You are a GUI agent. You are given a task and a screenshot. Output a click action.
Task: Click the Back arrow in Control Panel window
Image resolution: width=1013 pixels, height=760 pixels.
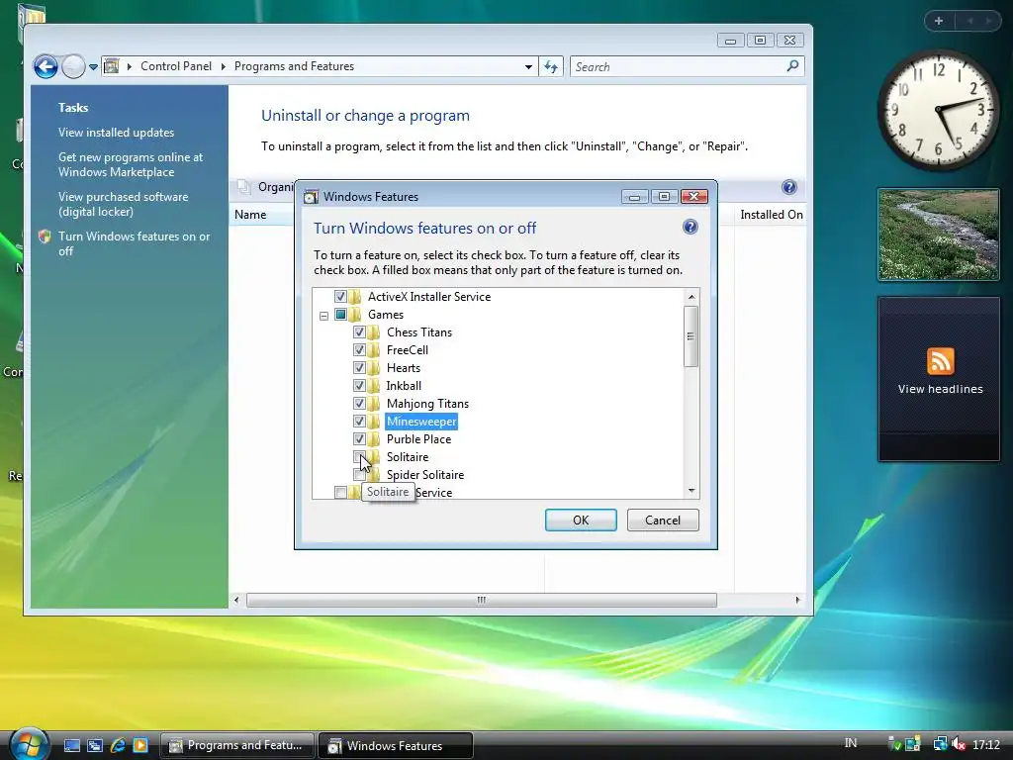click(46, 66)
